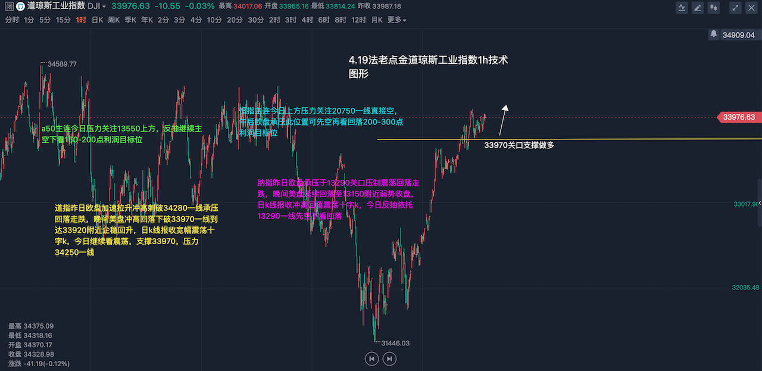Screen dimensions: 762x371
Task: Select the 月K timeframe tab
Action: pos(376,20)
